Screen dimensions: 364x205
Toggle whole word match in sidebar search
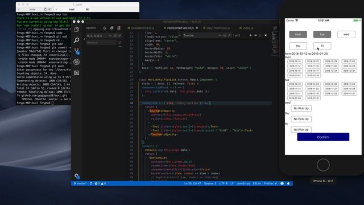[115, 36]
